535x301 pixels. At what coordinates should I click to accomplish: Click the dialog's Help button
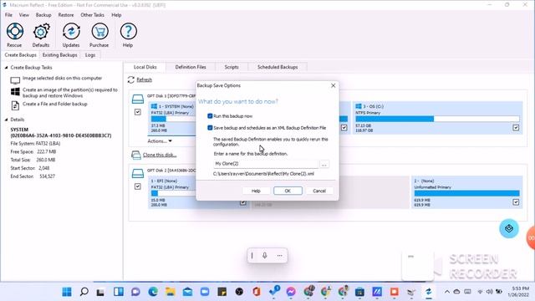pyautogui.click(x=256, y=191)
